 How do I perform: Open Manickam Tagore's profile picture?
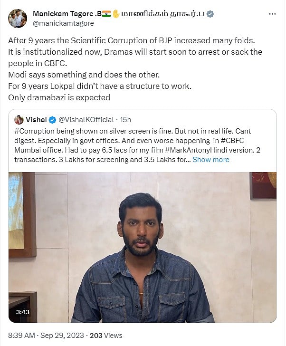point(18,18)
